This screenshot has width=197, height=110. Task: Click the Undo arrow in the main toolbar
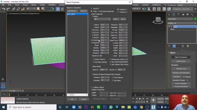point(4,9)
